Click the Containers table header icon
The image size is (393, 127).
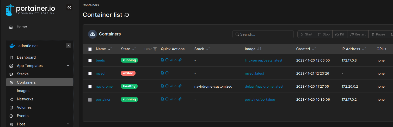tap(93, 34)
